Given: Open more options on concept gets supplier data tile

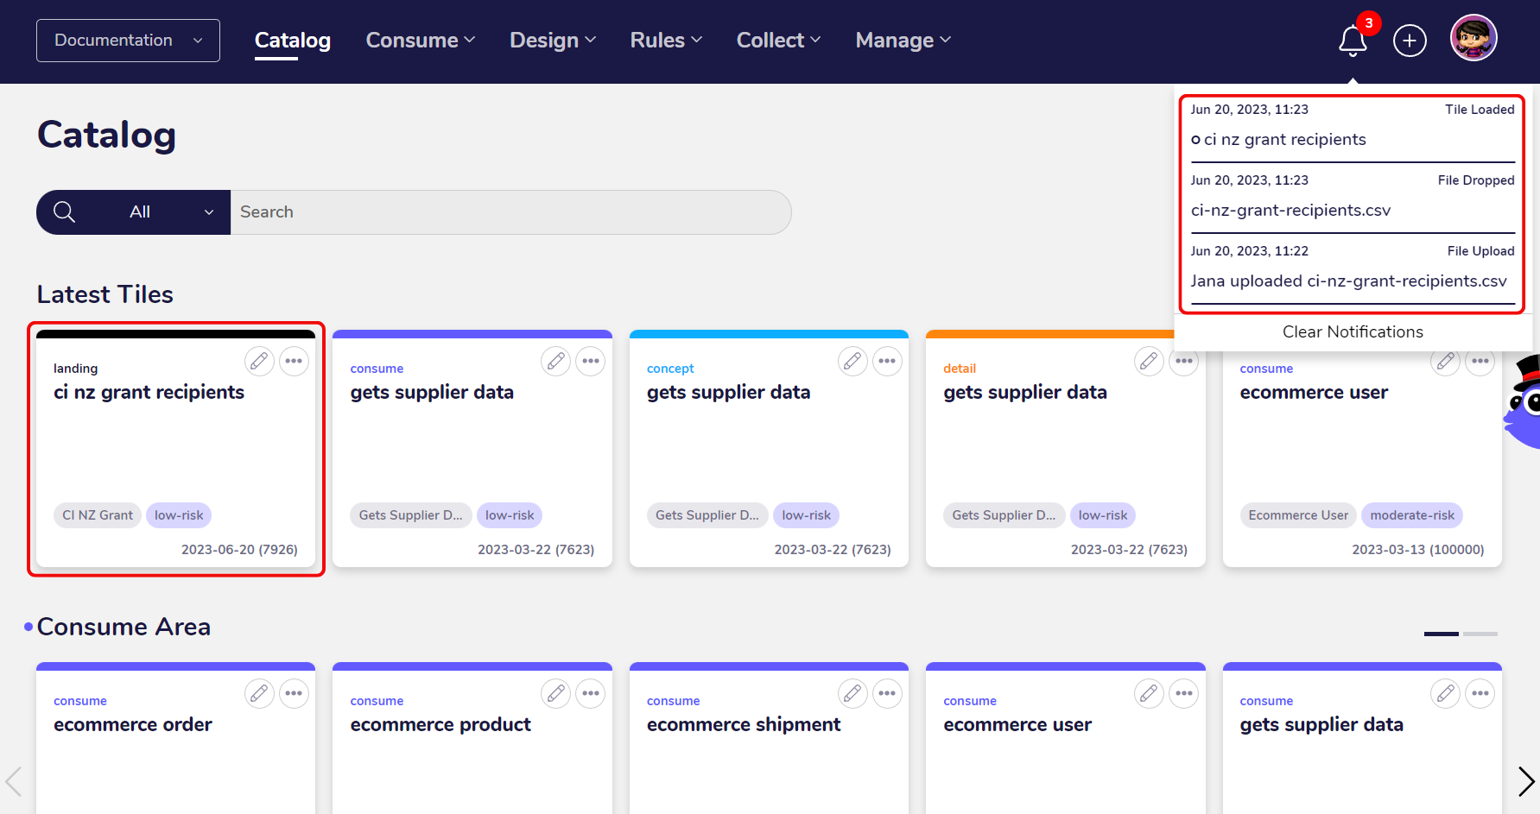Looking at the screenshot, I should (887, 361).
